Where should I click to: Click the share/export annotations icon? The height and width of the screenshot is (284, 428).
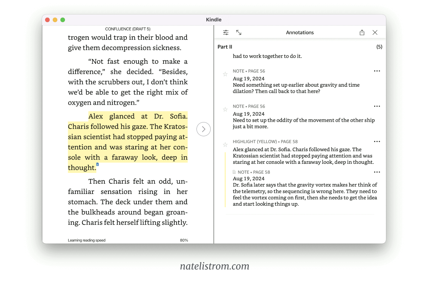(x=362, y=32)
